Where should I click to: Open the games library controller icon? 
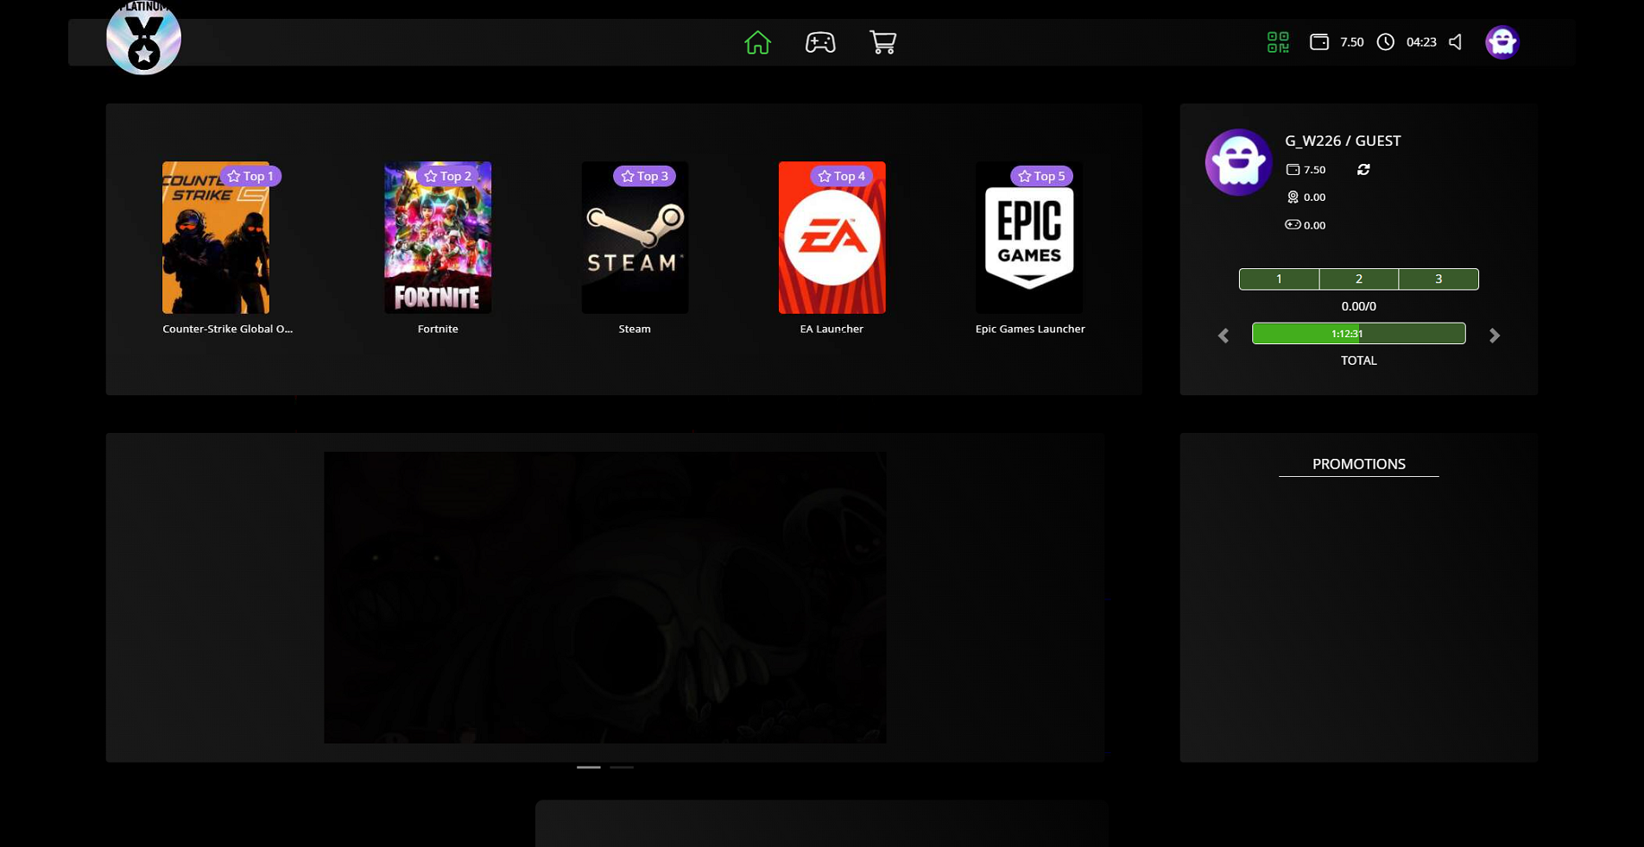pos(820,42)
